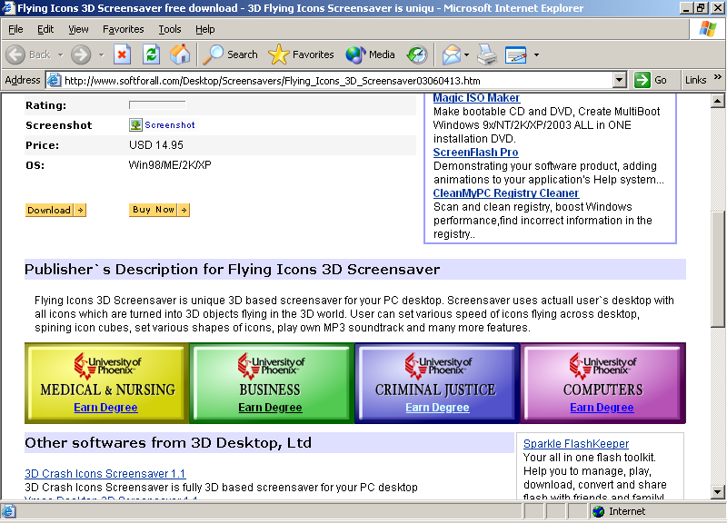Open the Tools menu
727x523 pixels.
(x=170, y=29)
